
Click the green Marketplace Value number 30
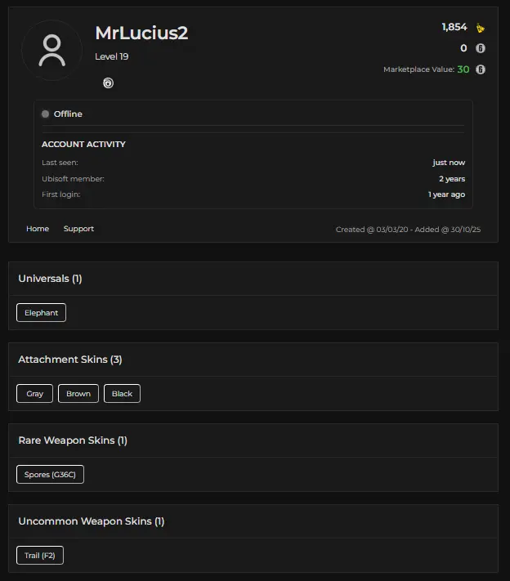[x=463, y=69]
